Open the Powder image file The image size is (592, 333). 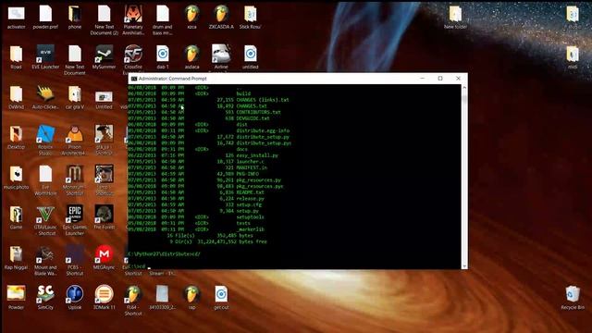[17, 298]
